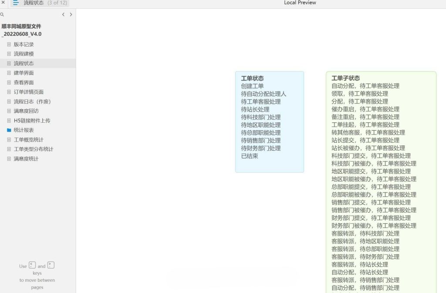Image resolution: width=446 pixels, height=293 pixels.
Task: Open the 满意度回访 page
Action: click(24, 111)
